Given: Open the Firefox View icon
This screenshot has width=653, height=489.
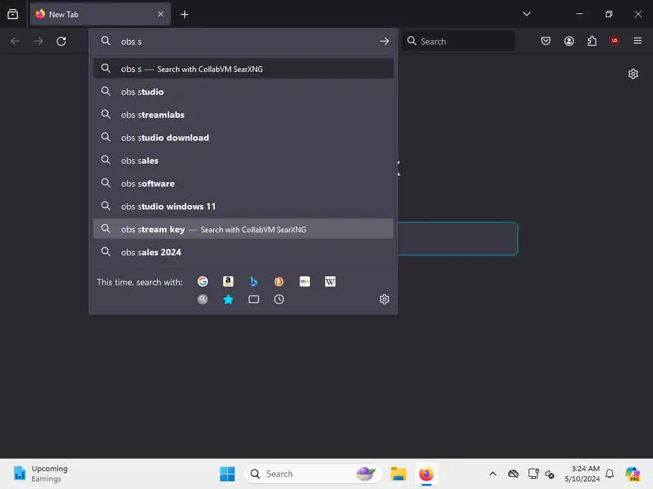Looking at the screenshot, I should click(x=13, y=14).
